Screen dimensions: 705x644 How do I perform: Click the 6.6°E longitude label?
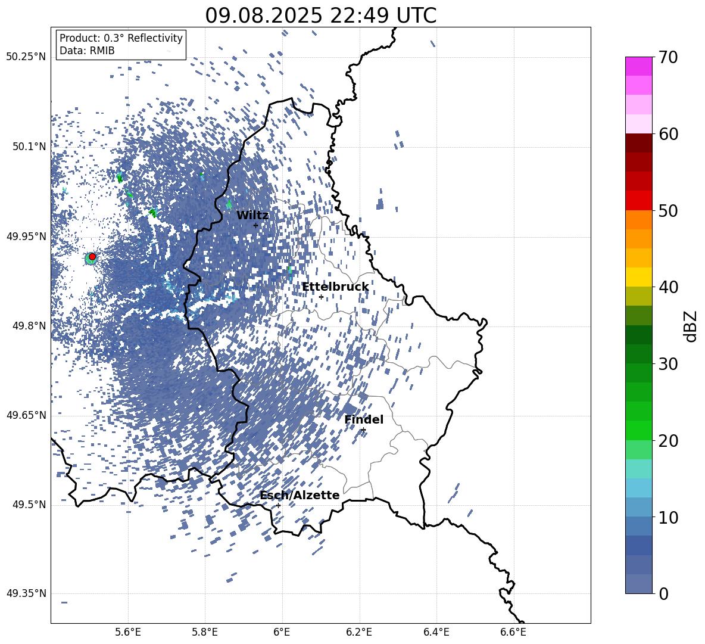click(513, 632)
